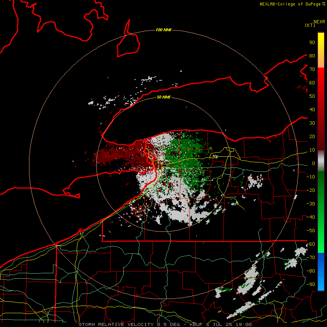Click the gray zero-velocity color bar segment

[x=321, y=161]
